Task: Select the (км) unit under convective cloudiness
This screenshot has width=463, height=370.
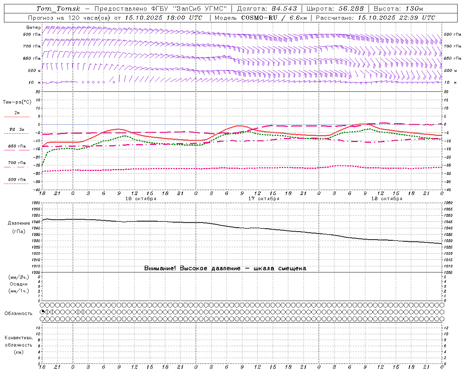Action: (18, 352)
